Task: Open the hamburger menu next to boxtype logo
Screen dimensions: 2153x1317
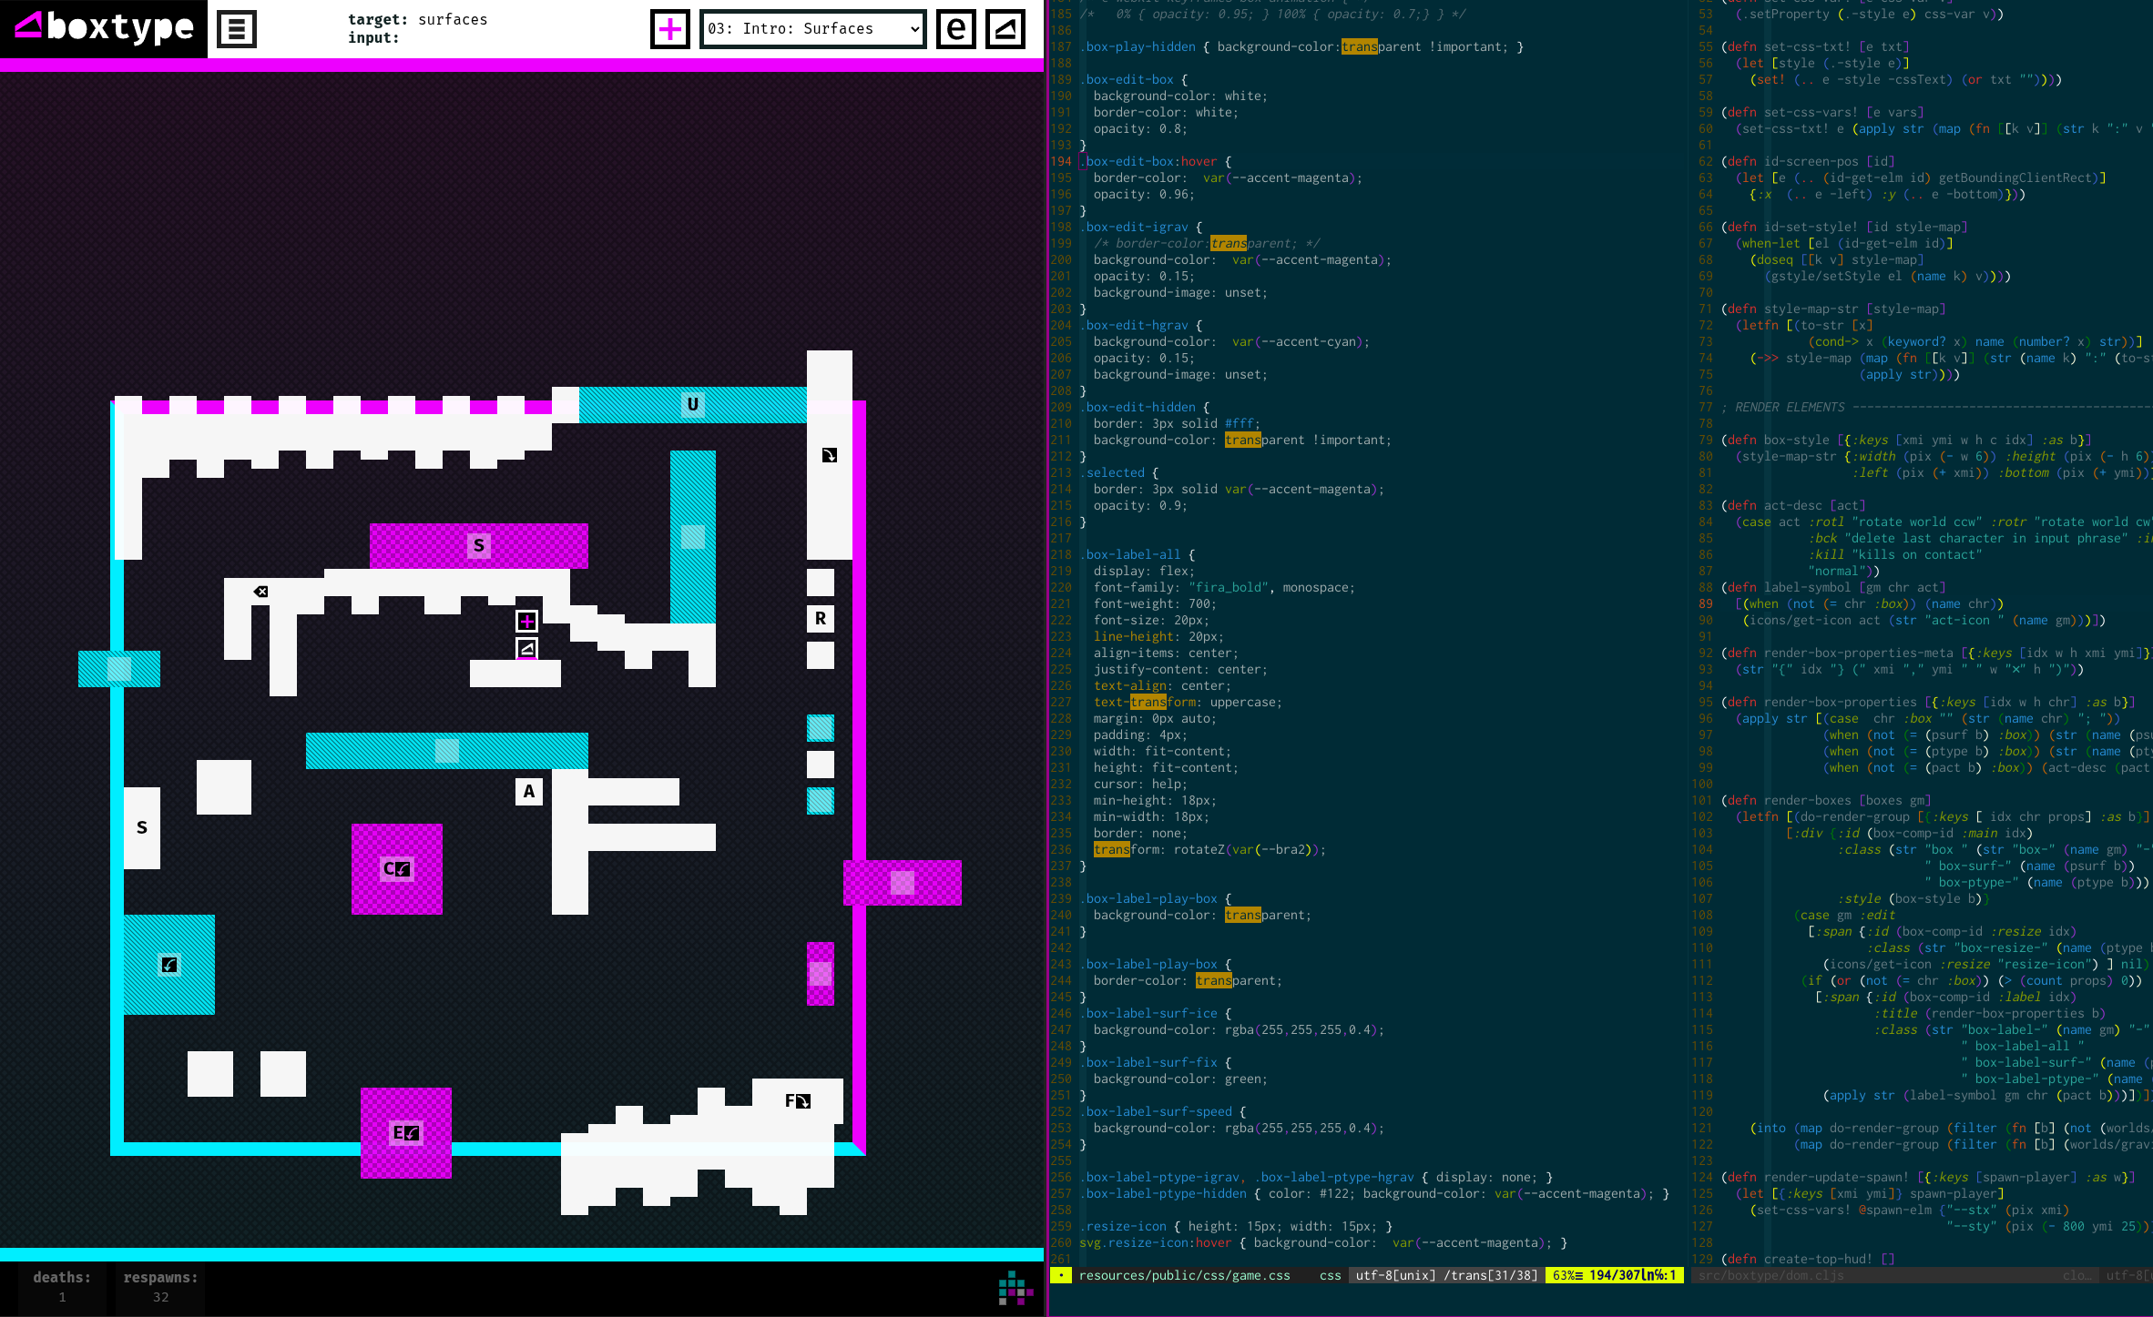Action: coord(237,29)
